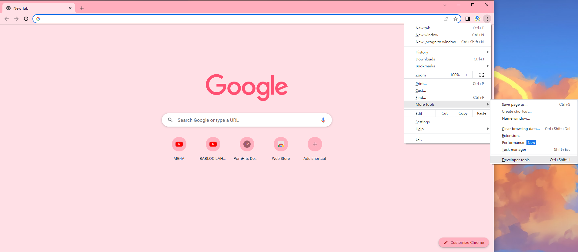This screenshot has width=578, height=252.
Task: Select New window menu entry
Action: 447,35
